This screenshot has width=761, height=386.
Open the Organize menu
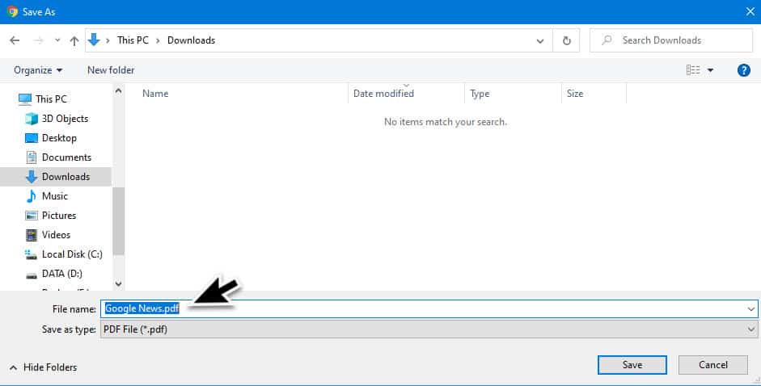pos(38,70)
